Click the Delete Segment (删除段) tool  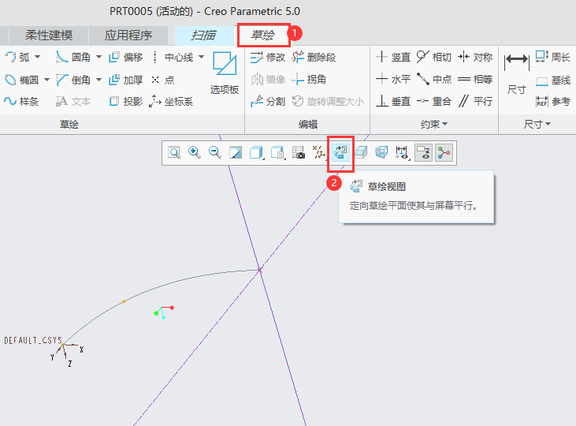[x=314, y=58]
